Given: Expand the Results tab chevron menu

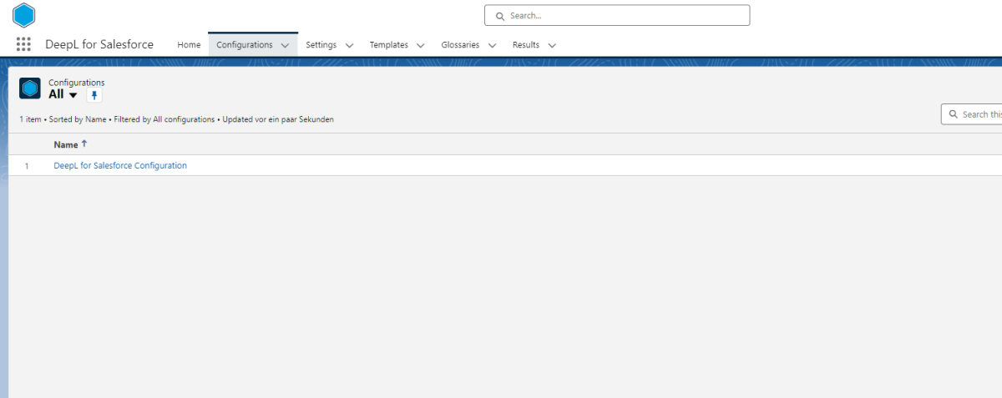Looking at the screenshot, I should 552,45.
